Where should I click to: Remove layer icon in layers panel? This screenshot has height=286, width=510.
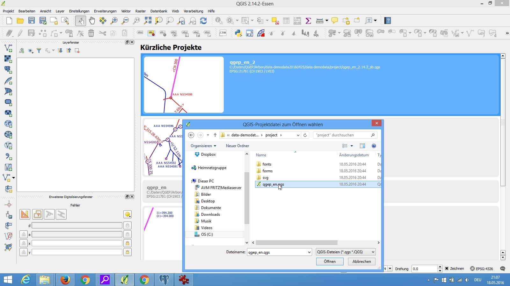tap(77, 51)
